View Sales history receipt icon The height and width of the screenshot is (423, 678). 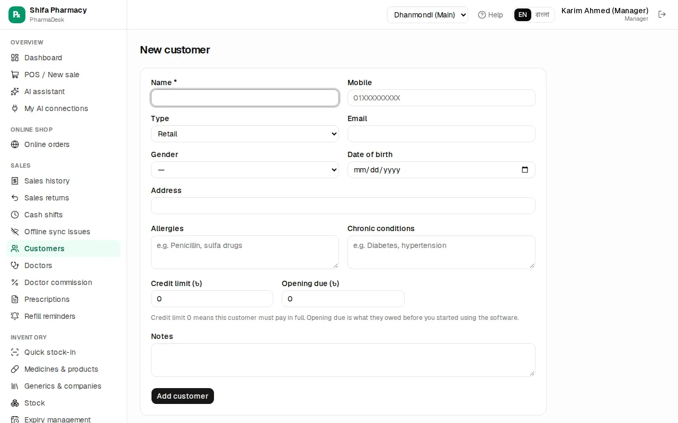pyautogui.click(x=15, y=181)
